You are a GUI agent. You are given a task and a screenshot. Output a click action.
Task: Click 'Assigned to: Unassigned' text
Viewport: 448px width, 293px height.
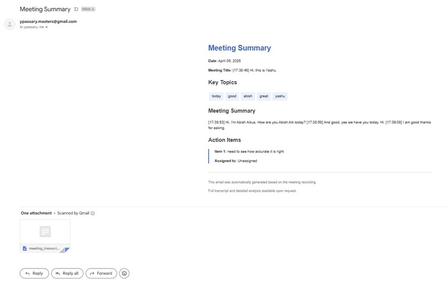[x=236, y=161]
